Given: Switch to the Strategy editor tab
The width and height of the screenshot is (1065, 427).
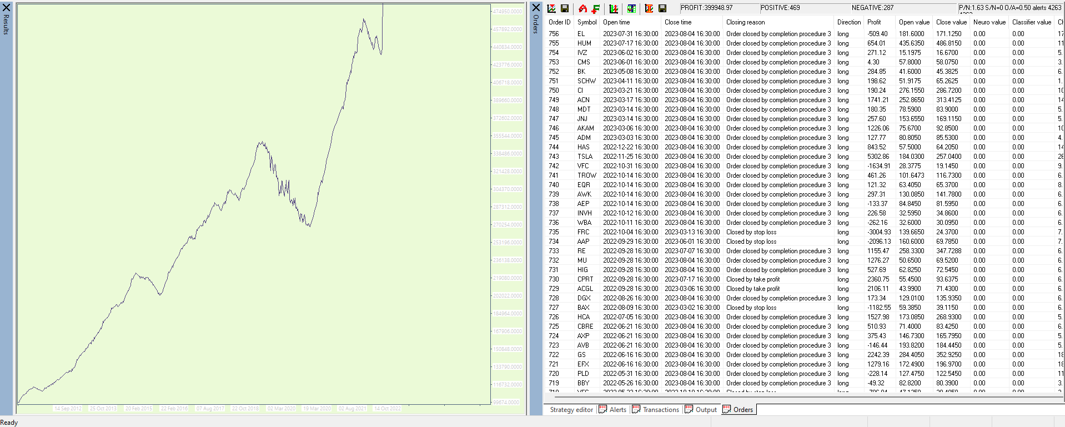Looking at the screenshot, I should click(x=571, y=410).
